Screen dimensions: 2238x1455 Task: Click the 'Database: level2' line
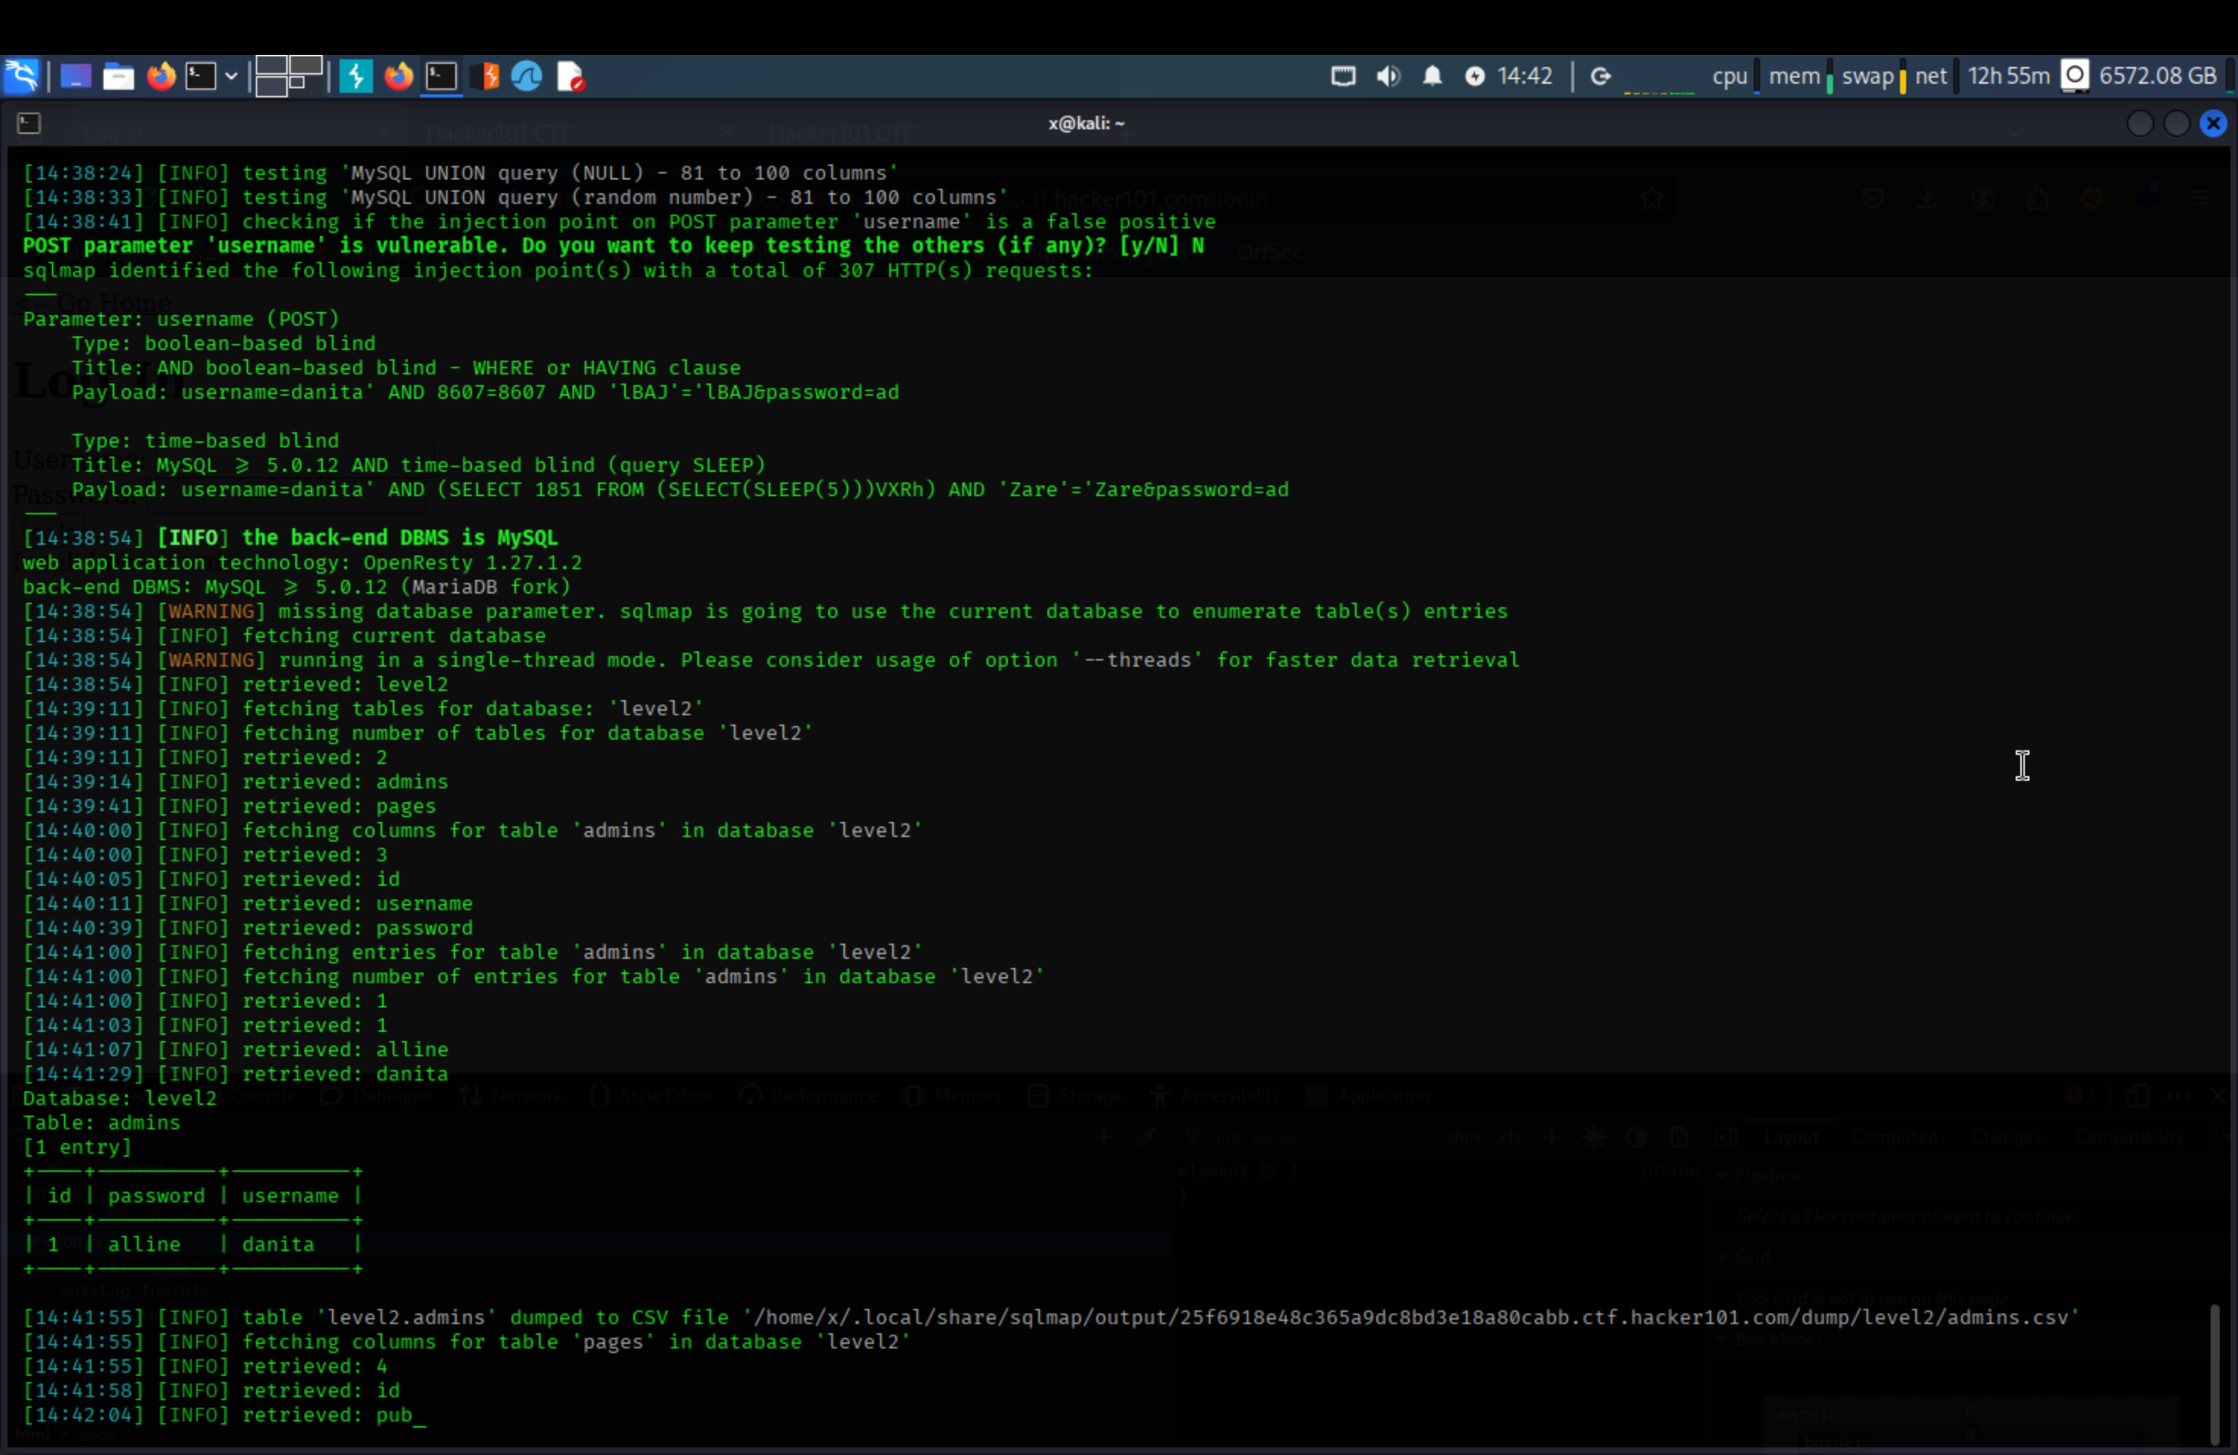(120, 1098)
